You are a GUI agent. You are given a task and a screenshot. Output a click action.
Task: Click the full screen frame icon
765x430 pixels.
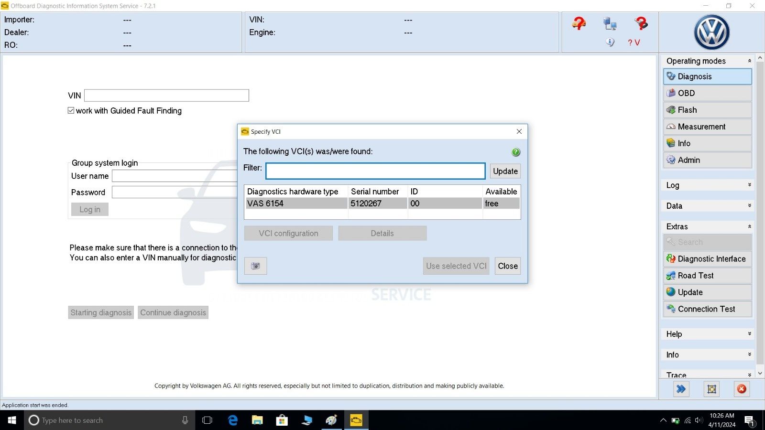click(x=711, y=389)
